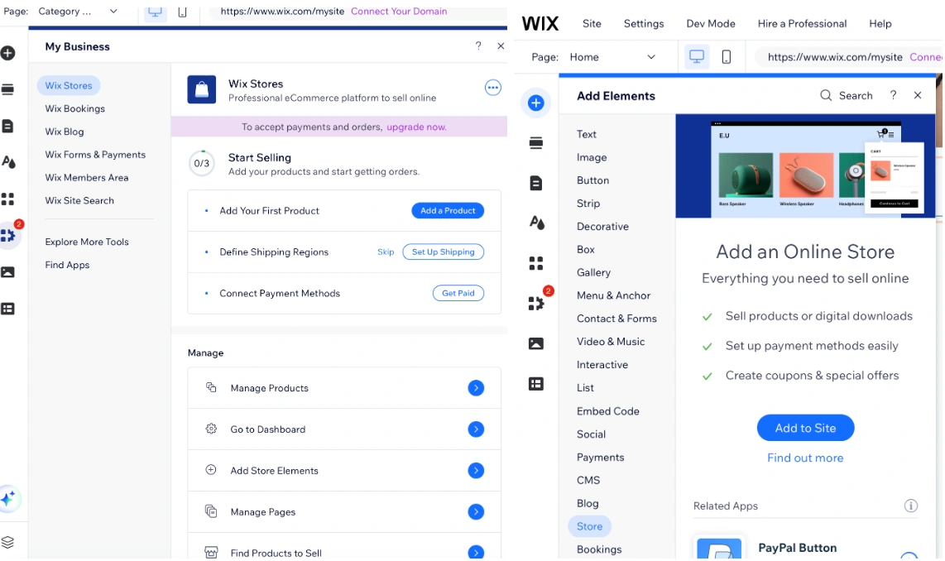Select Embed Code category in Add Elements
This screenshot has width=945, height=561.
(x=608, y=411)
